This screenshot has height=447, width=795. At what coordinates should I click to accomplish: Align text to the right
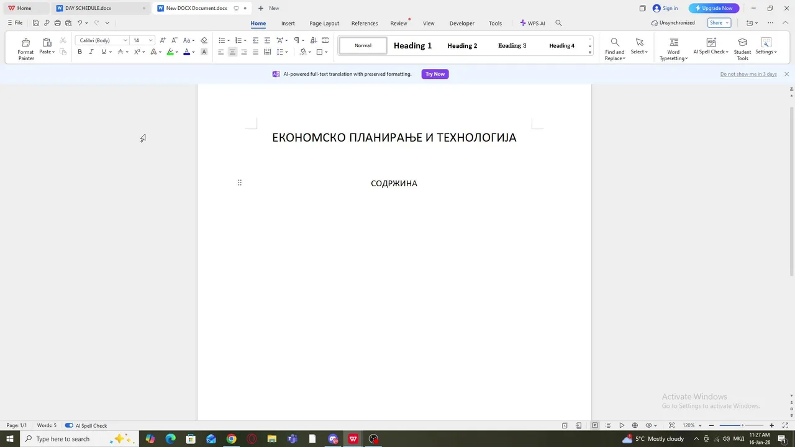[243, 52]
